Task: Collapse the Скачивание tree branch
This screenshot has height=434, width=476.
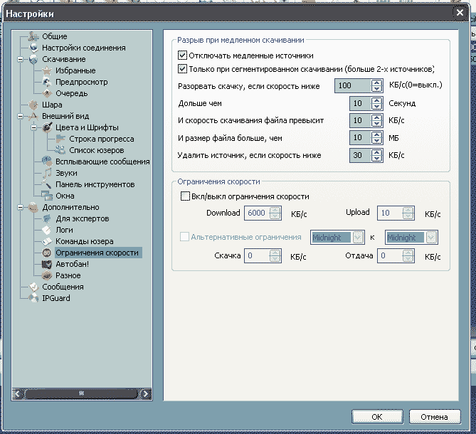Action: pos(20,60)
